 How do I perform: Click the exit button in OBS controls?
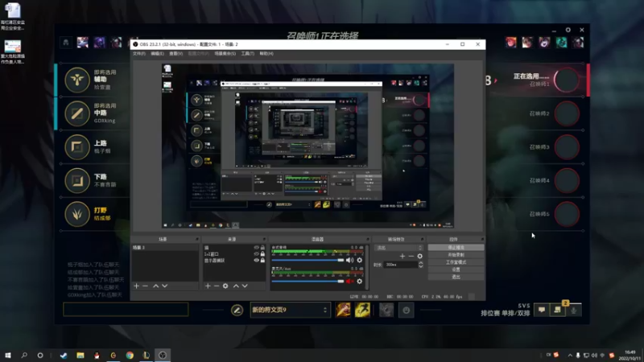click(456, 277)
